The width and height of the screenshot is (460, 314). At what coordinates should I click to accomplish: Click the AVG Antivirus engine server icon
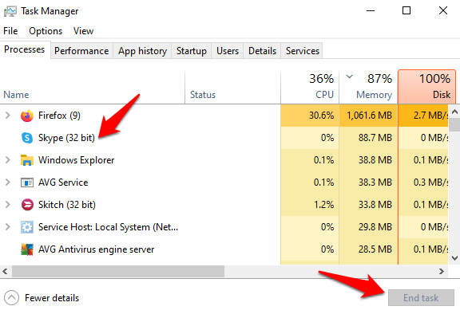tap(27, 249)
